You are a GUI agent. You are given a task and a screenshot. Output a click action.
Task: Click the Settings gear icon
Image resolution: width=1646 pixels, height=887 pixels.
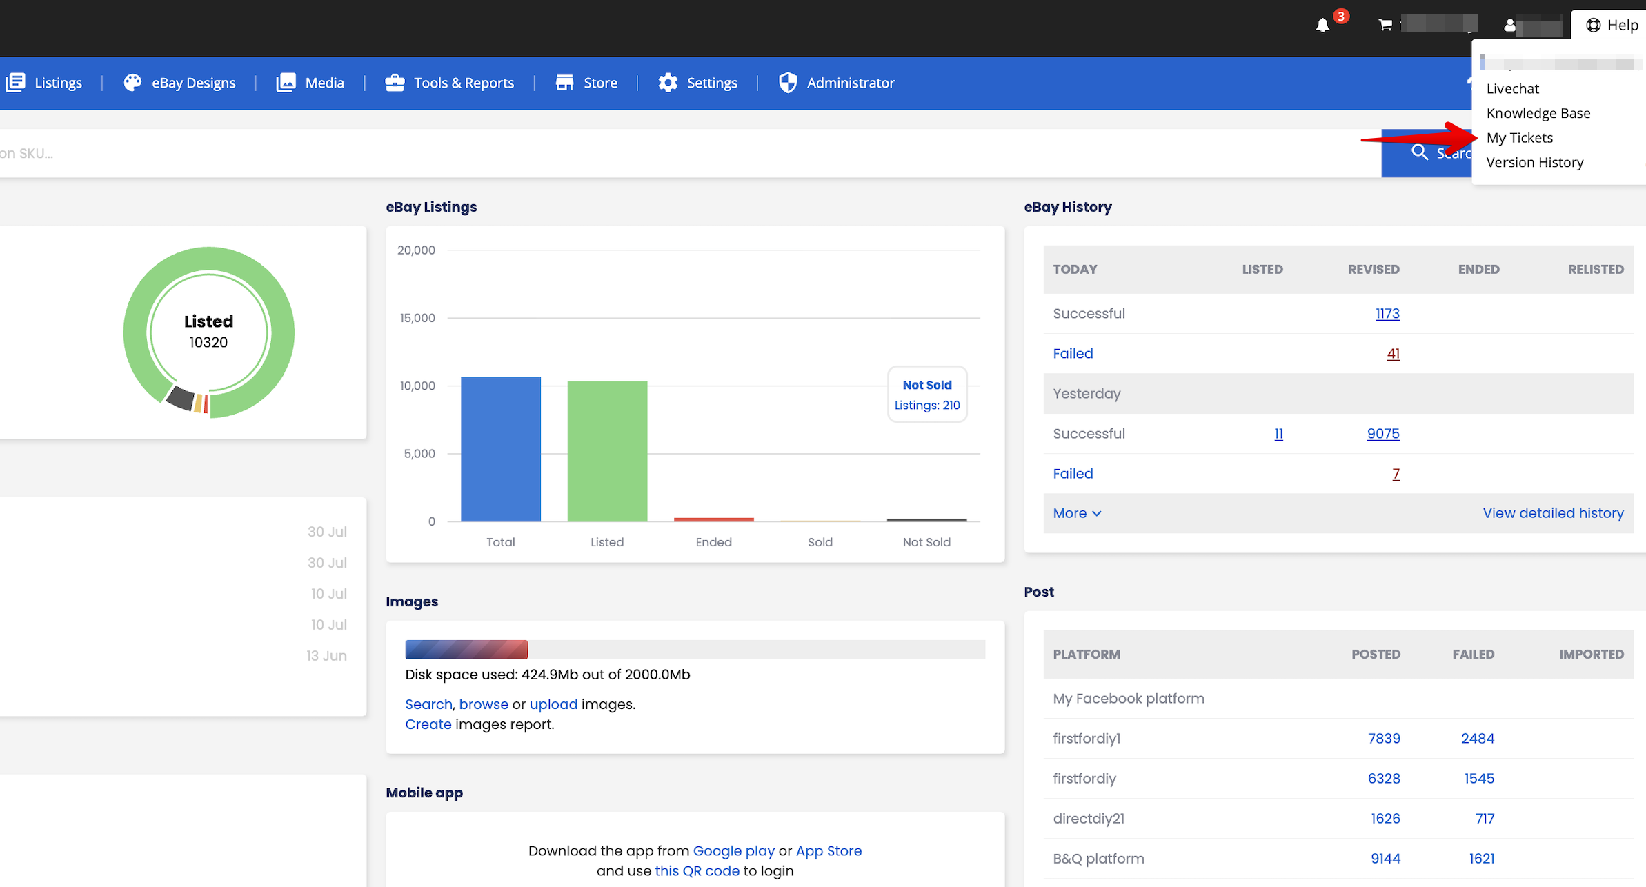tap(667, 83)
